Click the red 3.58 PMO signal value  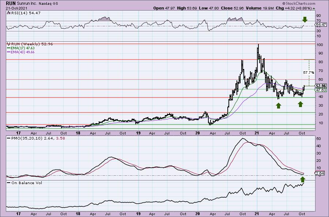pos(61,138)
